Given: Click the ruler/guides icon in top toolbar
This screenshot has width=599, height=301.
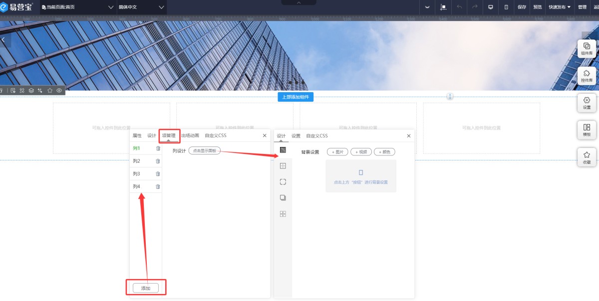Looking at the screenshot, I should pos(443,7).
